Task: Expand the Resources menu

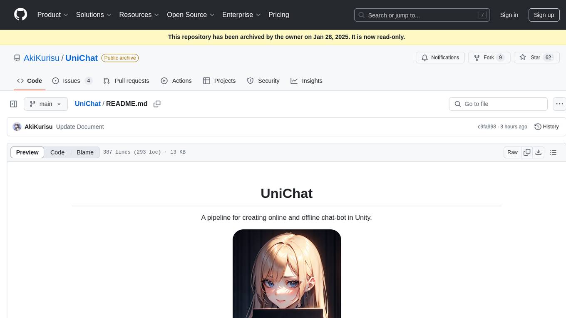Action: (x=139, y=15)
